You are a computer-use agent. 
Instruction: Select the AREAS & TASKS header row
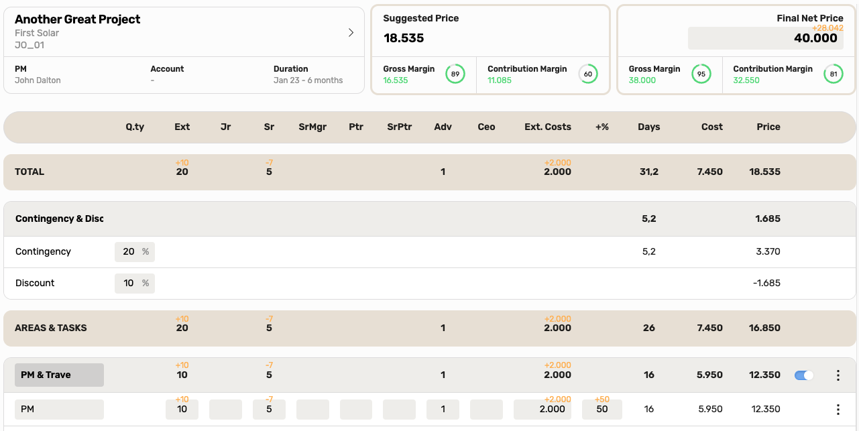point(430,328)
